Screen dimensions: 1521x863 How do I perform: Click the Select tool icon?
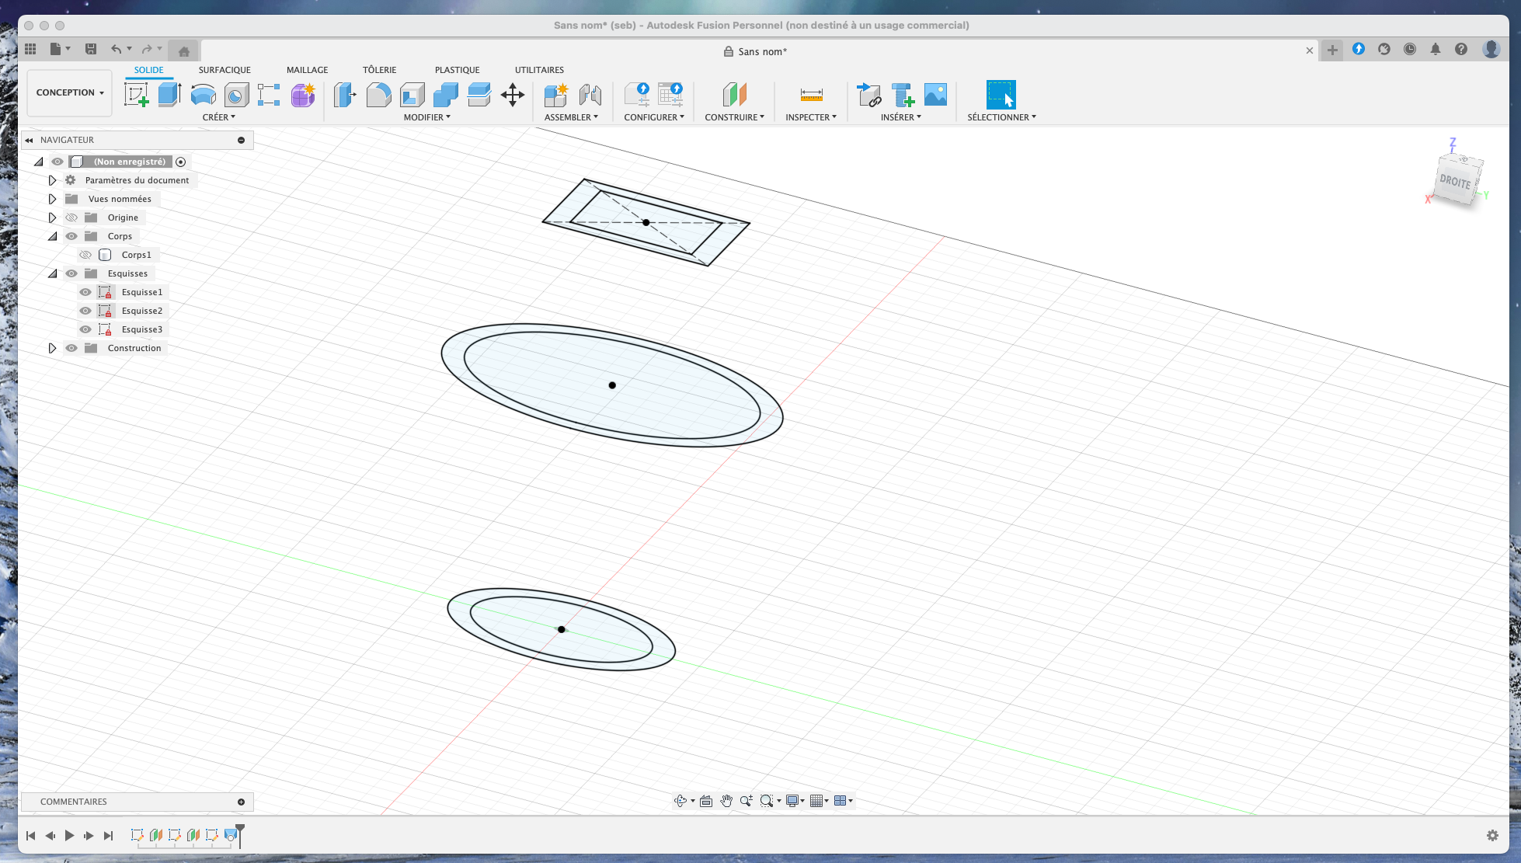point(1001,95)
